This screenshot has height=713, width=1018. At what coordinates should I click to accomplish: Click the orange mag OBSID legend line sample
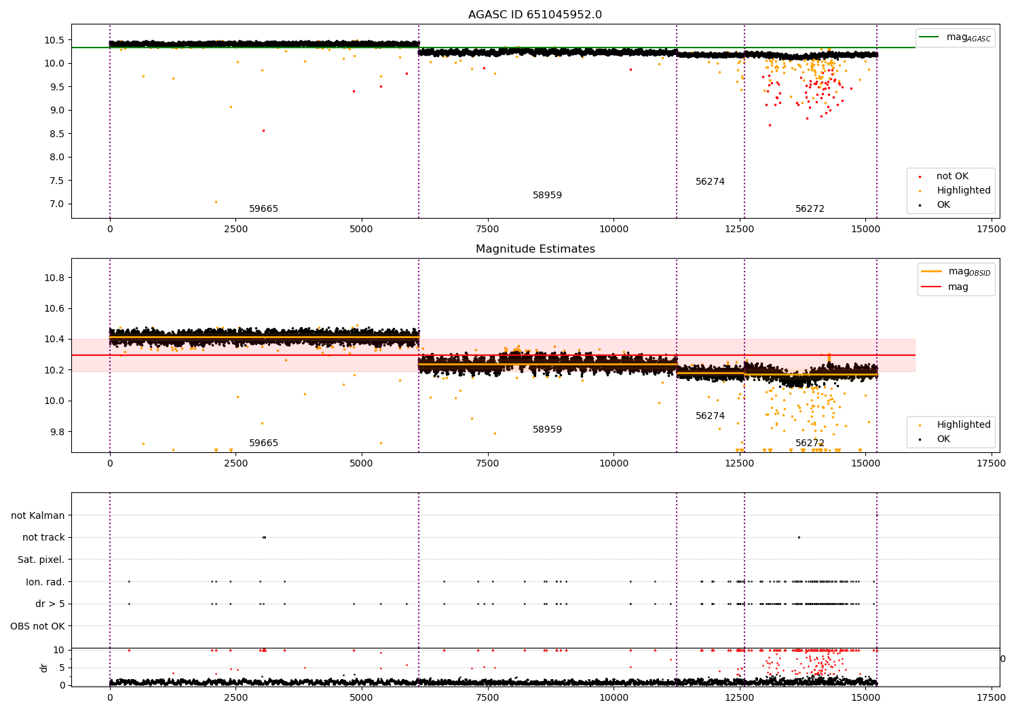click(x=931, y=272)
